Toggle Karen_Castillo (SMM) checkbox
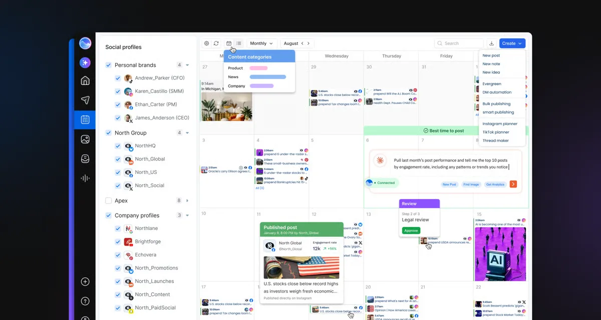This screenshot has width=601, height=320. click(118, 91)
